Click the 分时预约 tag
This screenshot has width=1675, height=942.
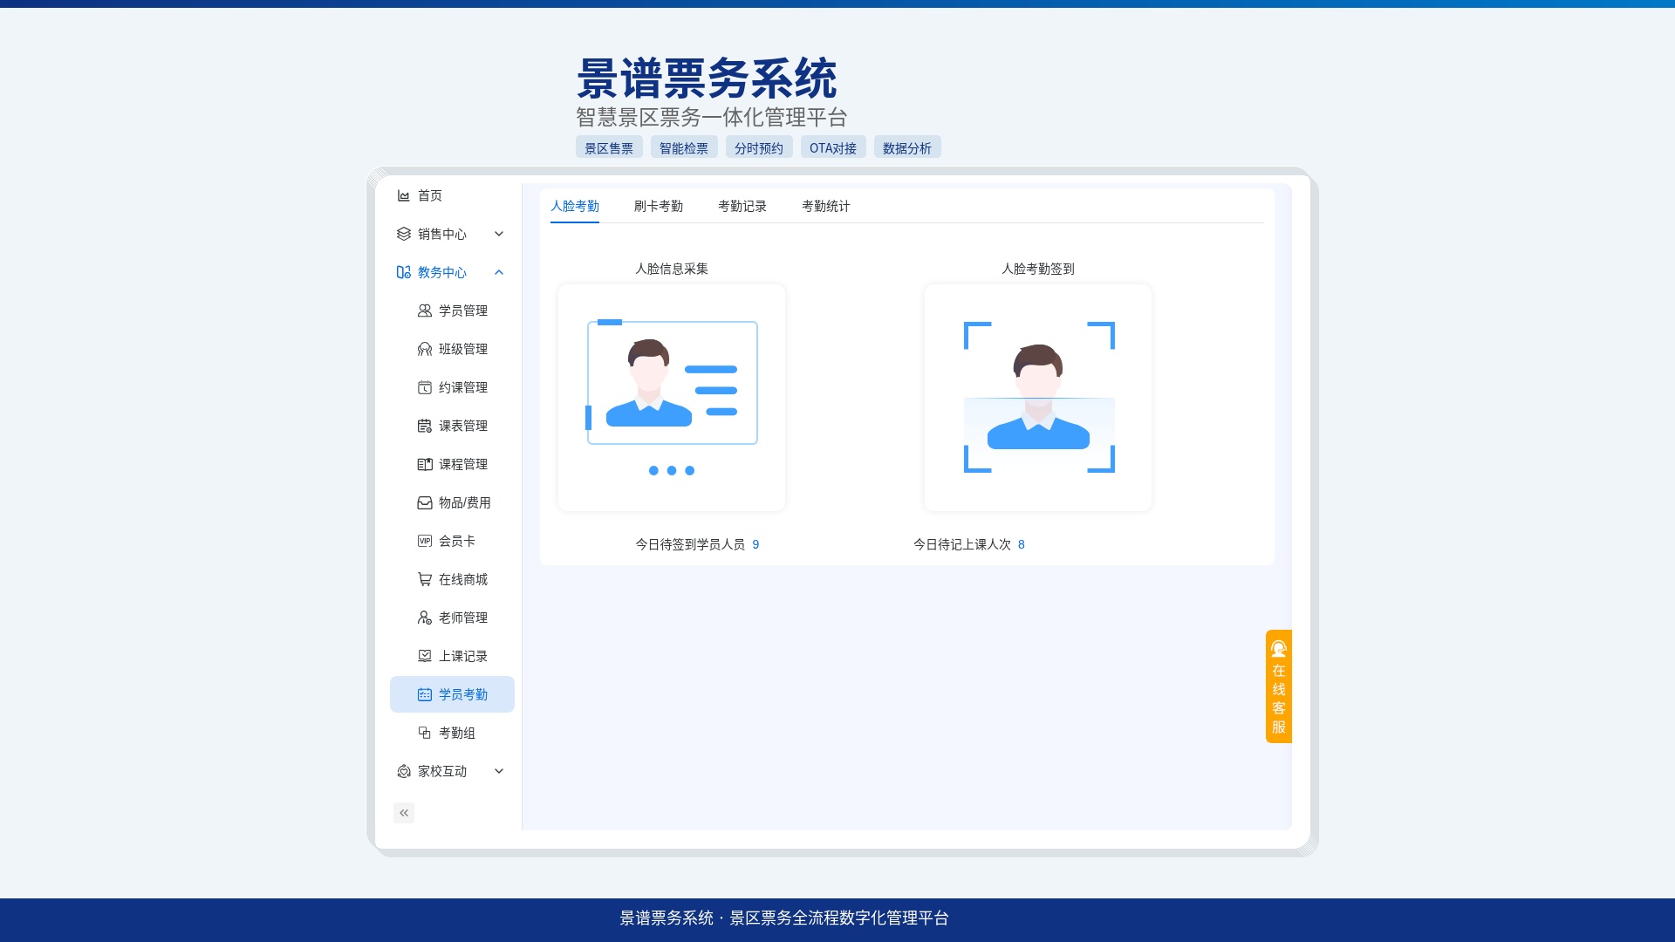[759, 147]
